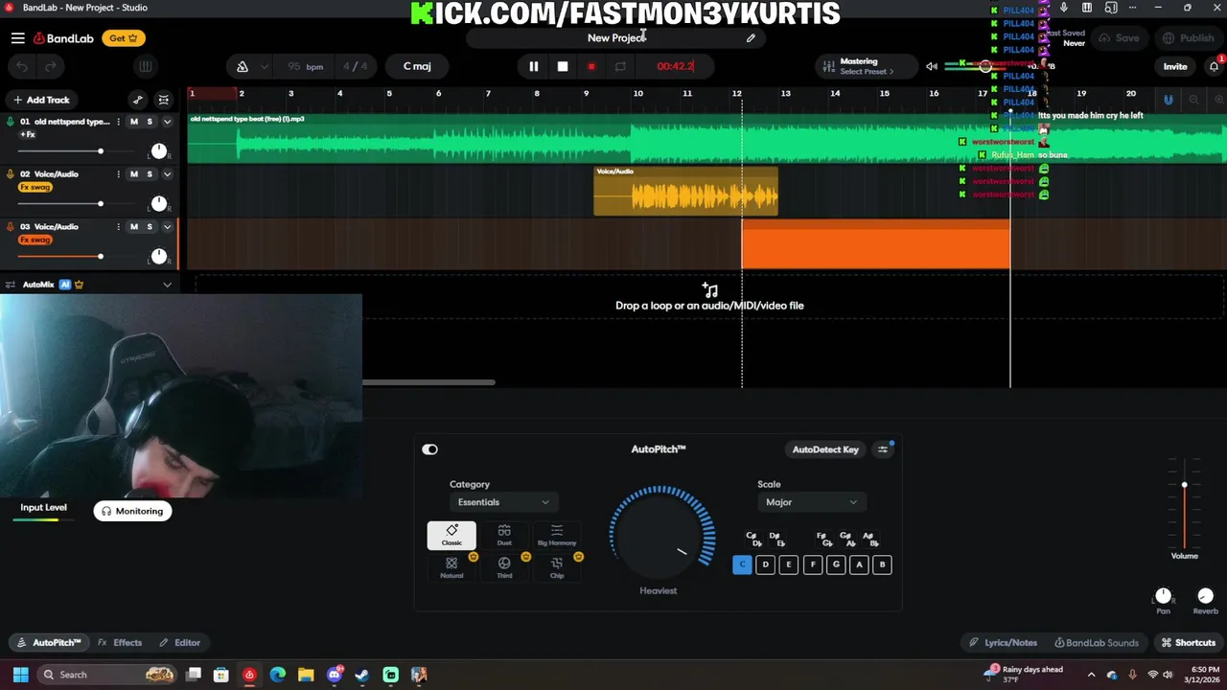
Task: Click the Get membership button
Action: pos(123,38)
